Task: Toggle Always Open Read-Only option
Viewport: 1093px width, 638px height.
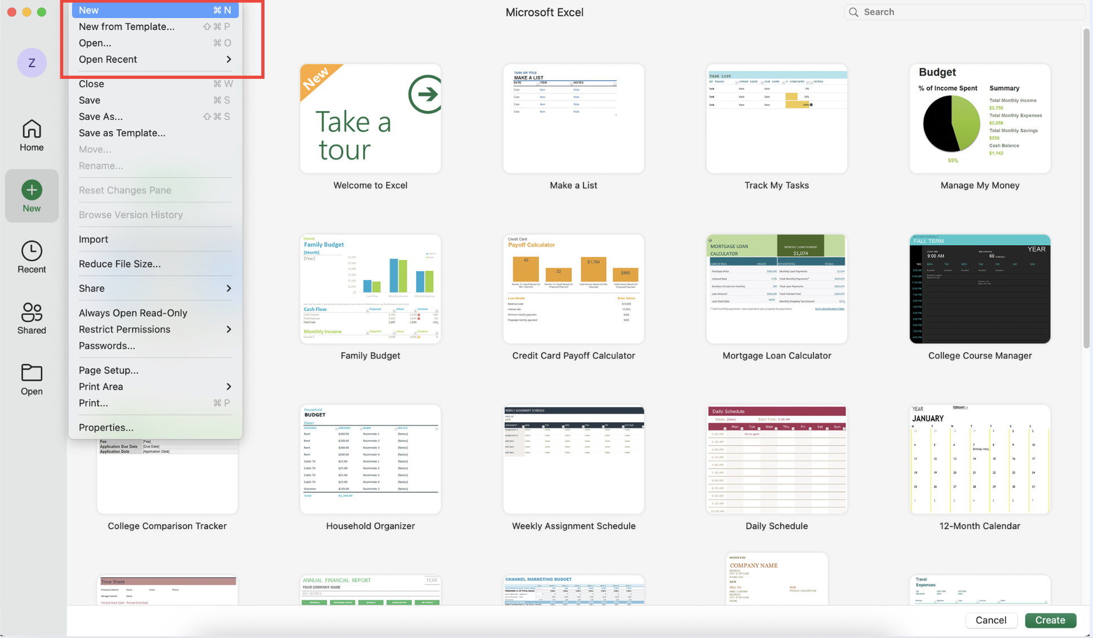Action: coord(155,313)
